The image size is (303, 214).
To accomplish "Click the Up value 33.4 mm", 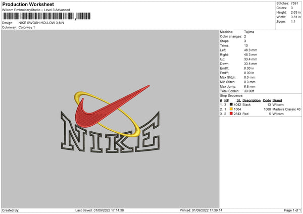I will [x=250, y=59].
